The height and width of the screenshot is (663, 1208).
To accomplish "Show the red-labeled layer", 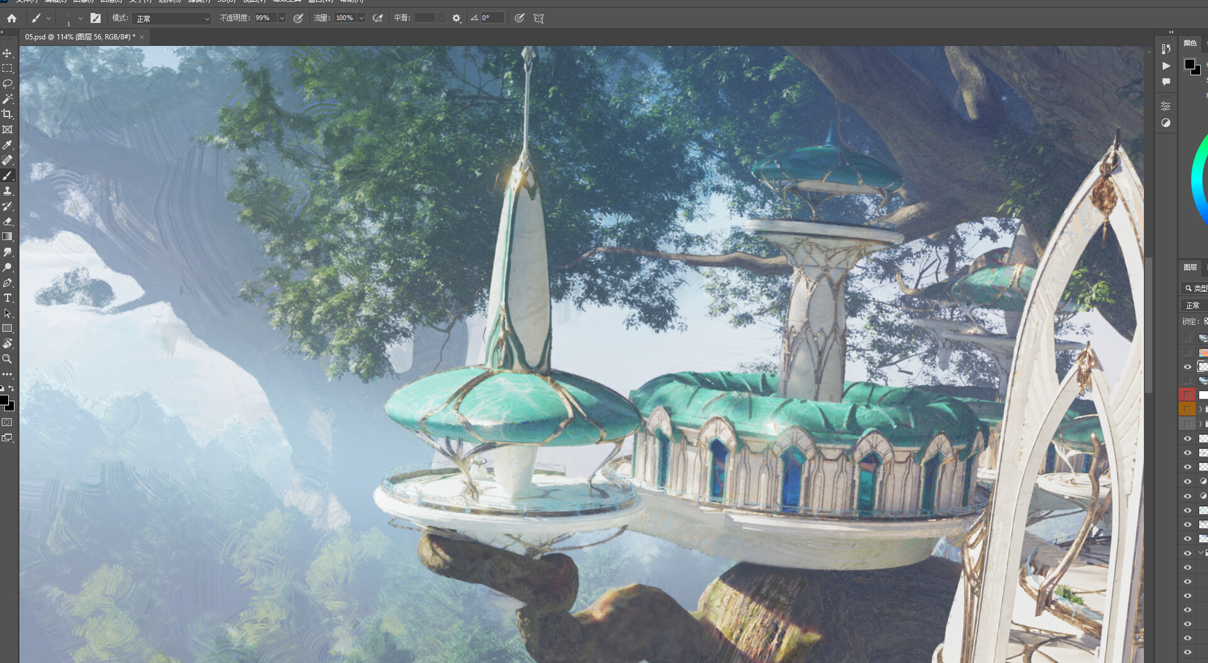I will tap(1187, 394).
